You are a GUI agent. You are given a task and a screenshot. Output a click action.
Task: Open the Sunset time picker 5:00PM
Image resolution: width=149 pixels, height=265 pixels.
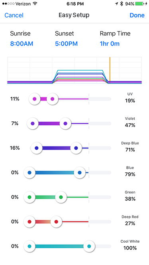point(66,44)
